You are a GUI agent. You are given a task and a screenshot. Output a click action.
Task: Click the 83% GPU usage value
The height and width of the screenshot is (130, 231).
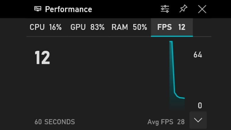[97, 27]
